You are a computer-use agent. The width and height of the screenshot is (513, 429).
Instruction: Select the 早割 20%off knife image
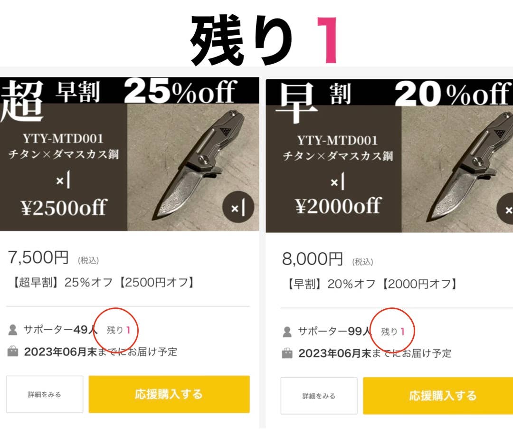click(389, 156)
